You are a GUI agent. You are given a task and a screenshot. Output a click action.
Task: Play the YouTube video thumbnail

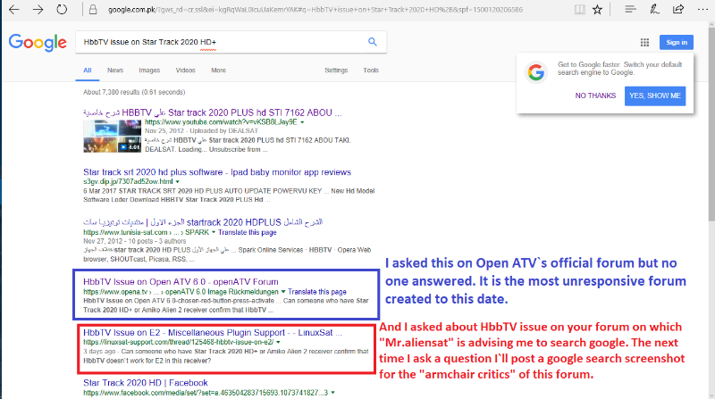113,137
